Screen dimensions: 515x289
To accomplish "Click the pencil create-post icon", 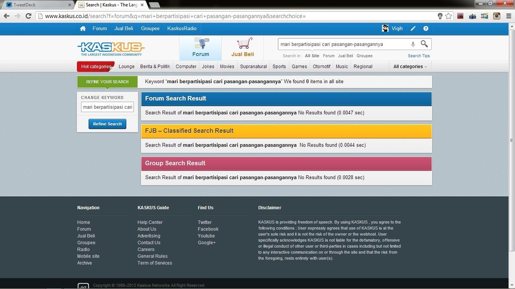I will (413, 28).
